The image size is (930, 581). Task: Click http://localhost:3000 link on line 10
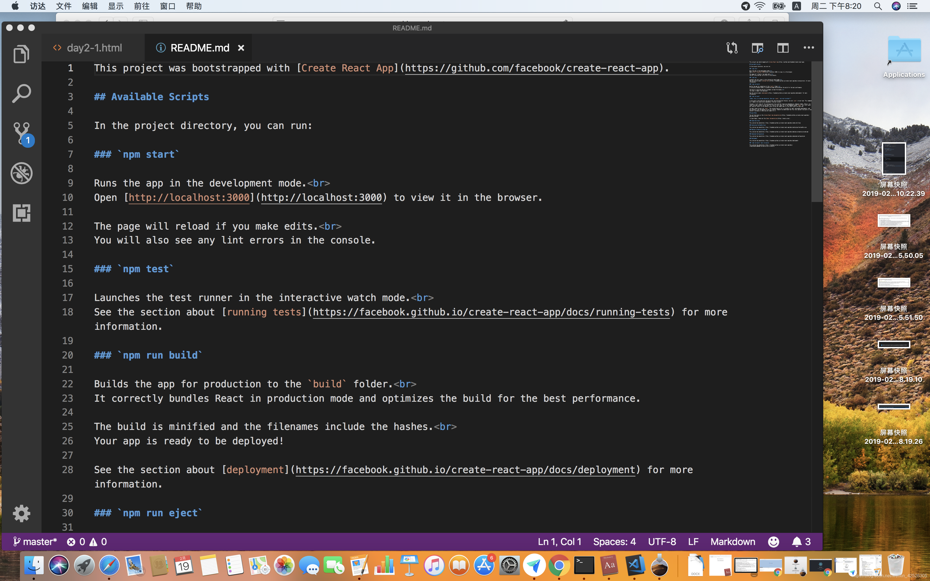click(190, 197)
